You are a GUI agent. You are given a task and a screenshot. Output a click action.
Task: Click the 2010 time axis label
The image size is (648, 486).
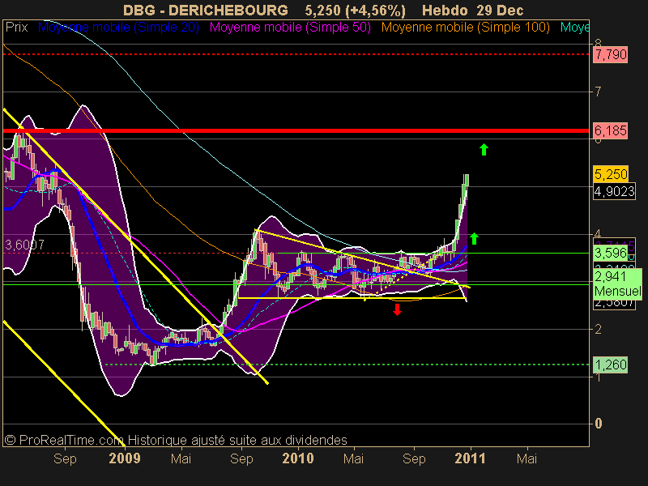(x=297, y=458)
